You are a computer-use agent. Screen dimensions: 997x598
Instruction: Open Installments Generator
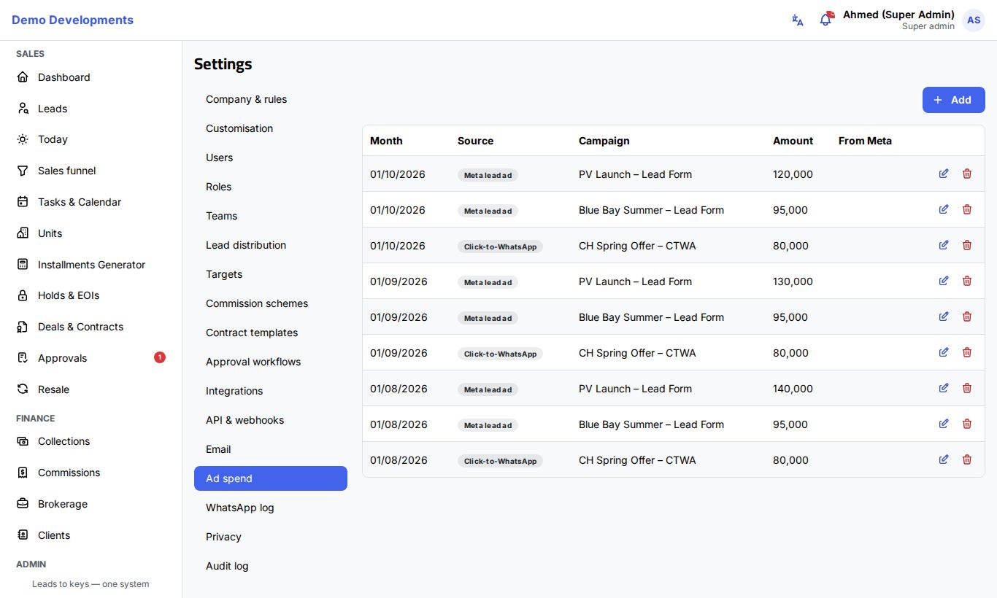pos(91,265)
